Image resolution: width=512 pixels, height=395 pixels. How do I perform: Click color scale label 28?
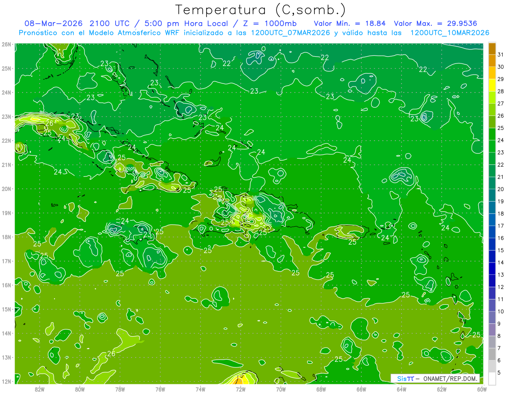pos(501,91)
